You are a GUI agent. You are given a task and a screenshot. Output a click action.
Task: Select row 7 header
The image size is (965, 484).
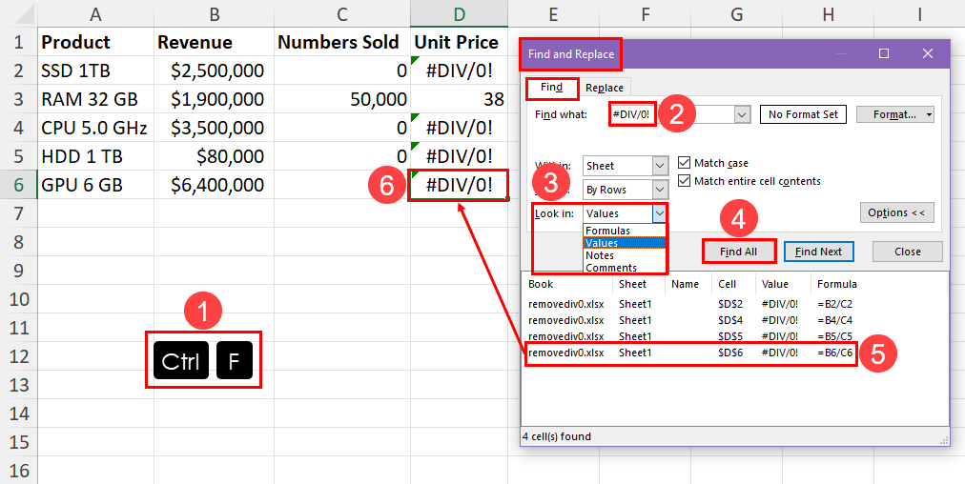coord(18,213)
